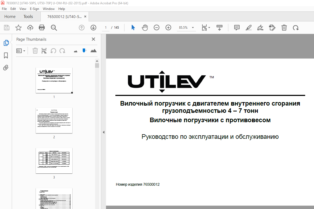
Task: Open the Help menu
Action: tap(62, 9)
